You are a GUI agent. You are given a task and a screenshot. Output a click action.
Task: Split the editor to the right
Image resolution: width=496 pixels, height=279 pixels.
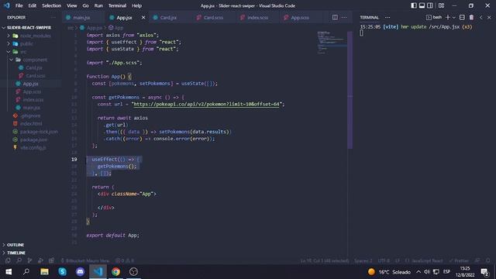click(335, 17)
